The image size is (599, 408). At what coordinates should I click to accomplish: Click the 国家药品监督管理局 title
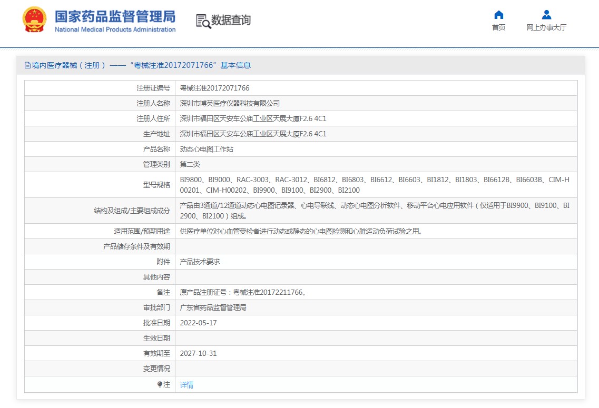click(115, 16)
